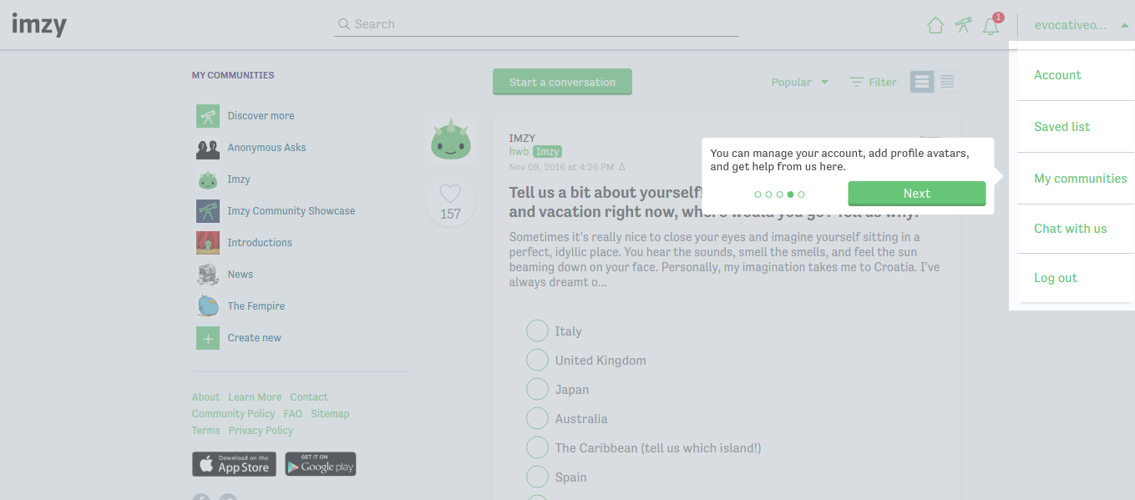Click the magnifier search icon

(343, 24)
